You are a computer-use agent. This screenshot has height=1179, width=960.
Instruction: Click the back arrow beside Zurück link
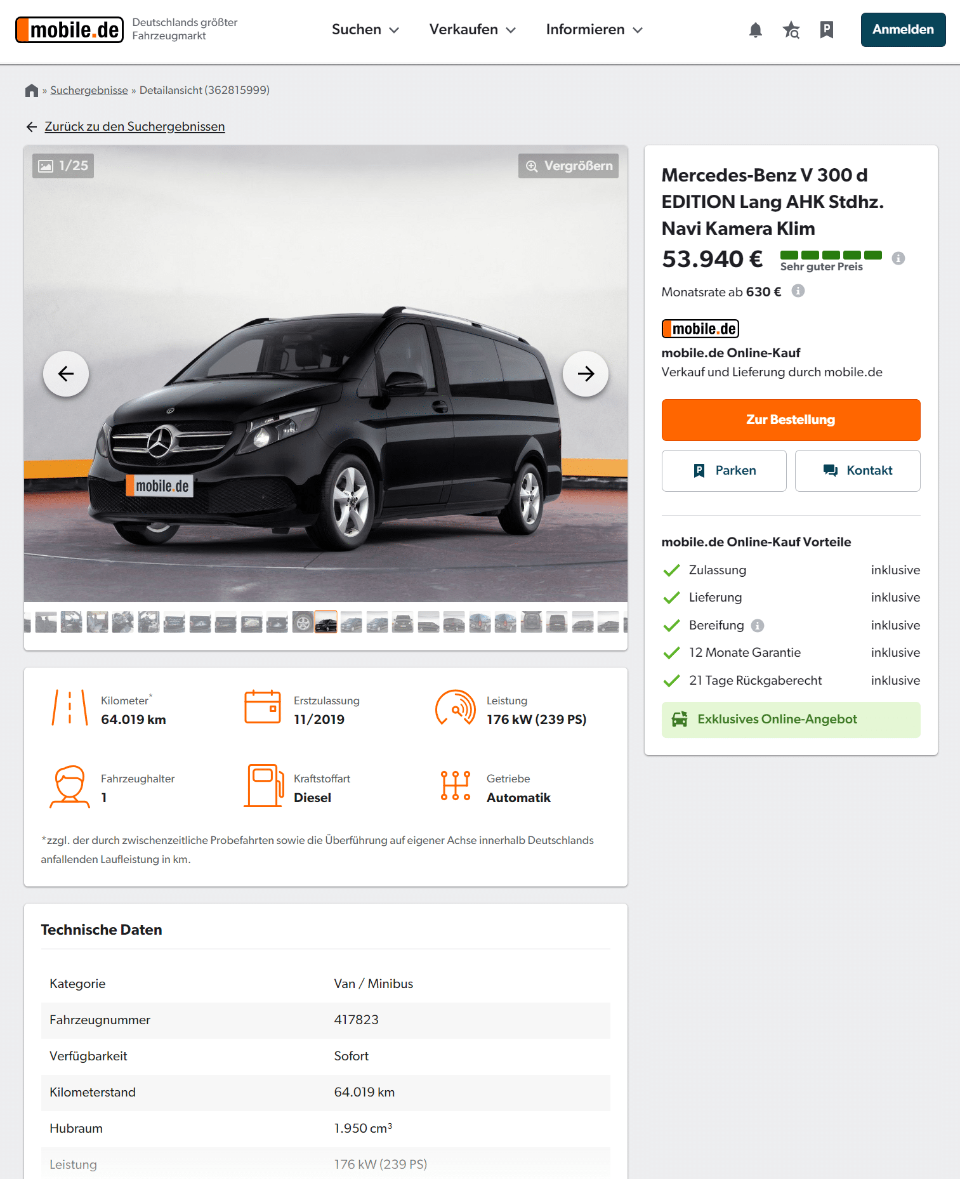pyautogui.click(x=32, y=127)
